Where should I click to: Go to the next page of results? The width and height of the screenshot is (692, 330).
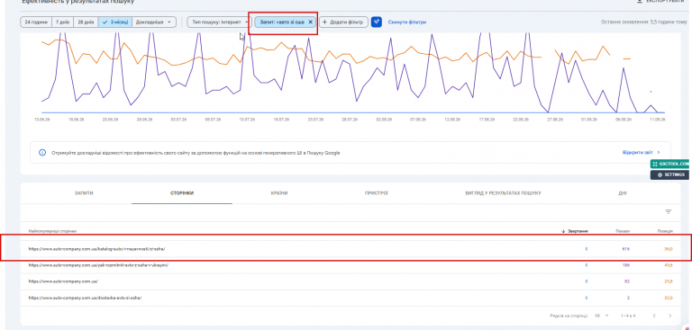pyautogui.click(x=670, y=316)
